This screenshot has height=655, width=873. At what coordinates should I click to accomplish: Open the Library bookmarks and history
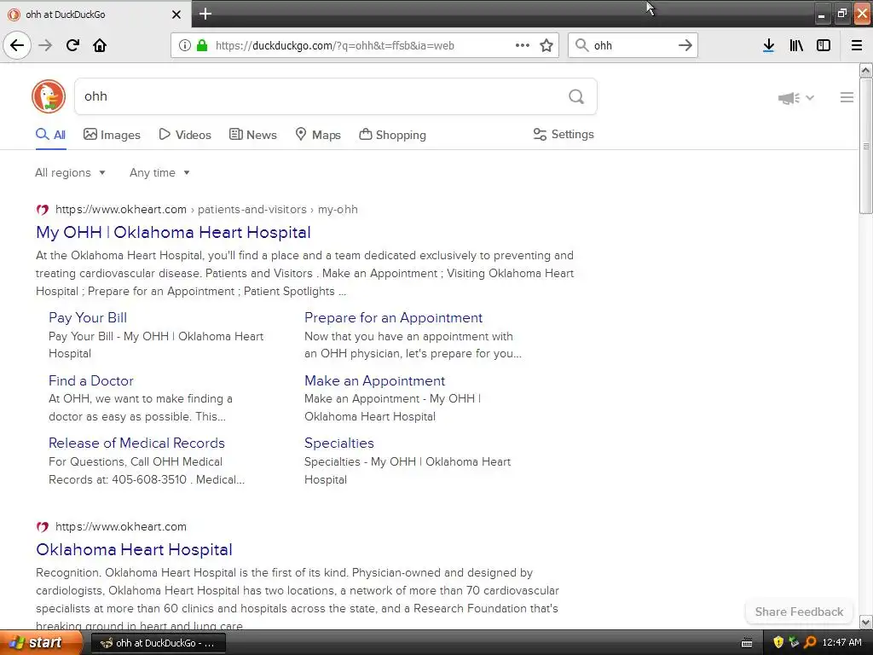(x=796, y=45)
